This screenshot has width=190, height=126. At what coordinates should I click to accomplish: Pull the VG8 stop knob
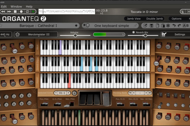tap(32, 59)
